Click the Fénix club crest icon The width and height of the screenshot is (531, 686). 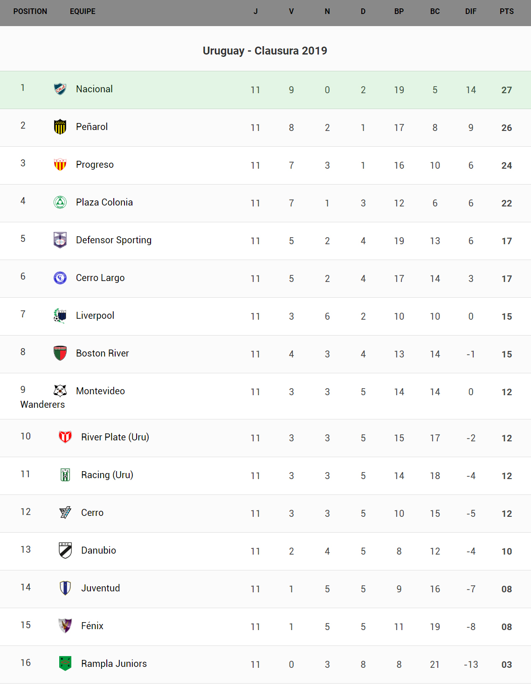65,626
